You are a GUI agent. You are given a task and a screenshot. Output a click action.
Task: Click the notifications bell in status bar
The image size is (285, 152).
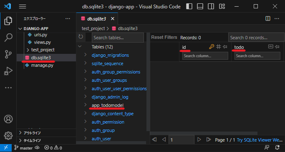click(277, 148)
